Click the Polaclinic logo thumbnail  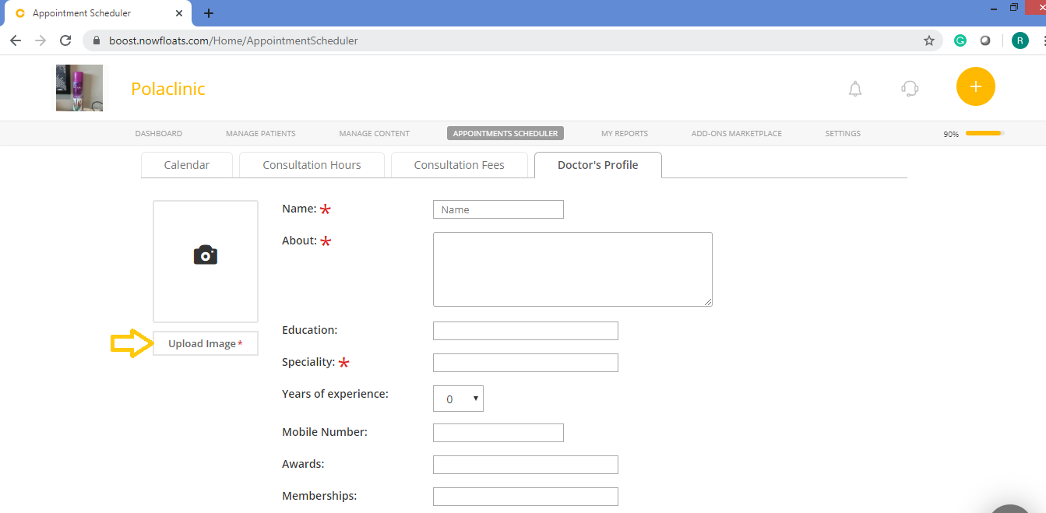pos(79,87)
